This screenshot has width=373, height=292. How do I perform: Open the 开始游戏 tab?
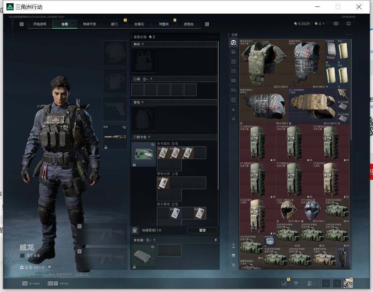(x=39, y=24)
